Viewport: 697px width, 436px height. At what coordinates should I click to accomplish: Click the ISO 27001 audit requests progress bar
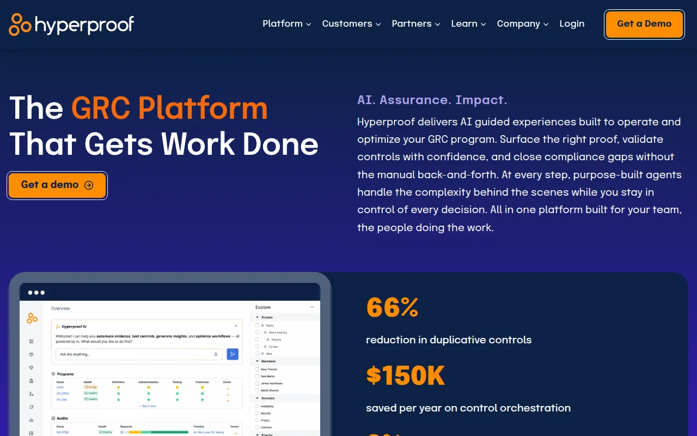[x=157, y=432]
